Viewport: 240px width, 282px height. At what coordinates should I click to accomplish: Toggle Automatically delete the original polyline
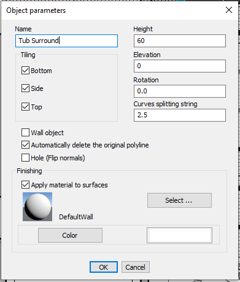pyautogui.click(x=25, y=145)
